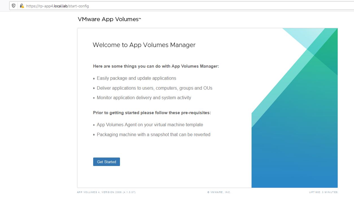The image size is (354, 217).
Task: Click the VMware App Volumes title
Action: pos(109,19)
